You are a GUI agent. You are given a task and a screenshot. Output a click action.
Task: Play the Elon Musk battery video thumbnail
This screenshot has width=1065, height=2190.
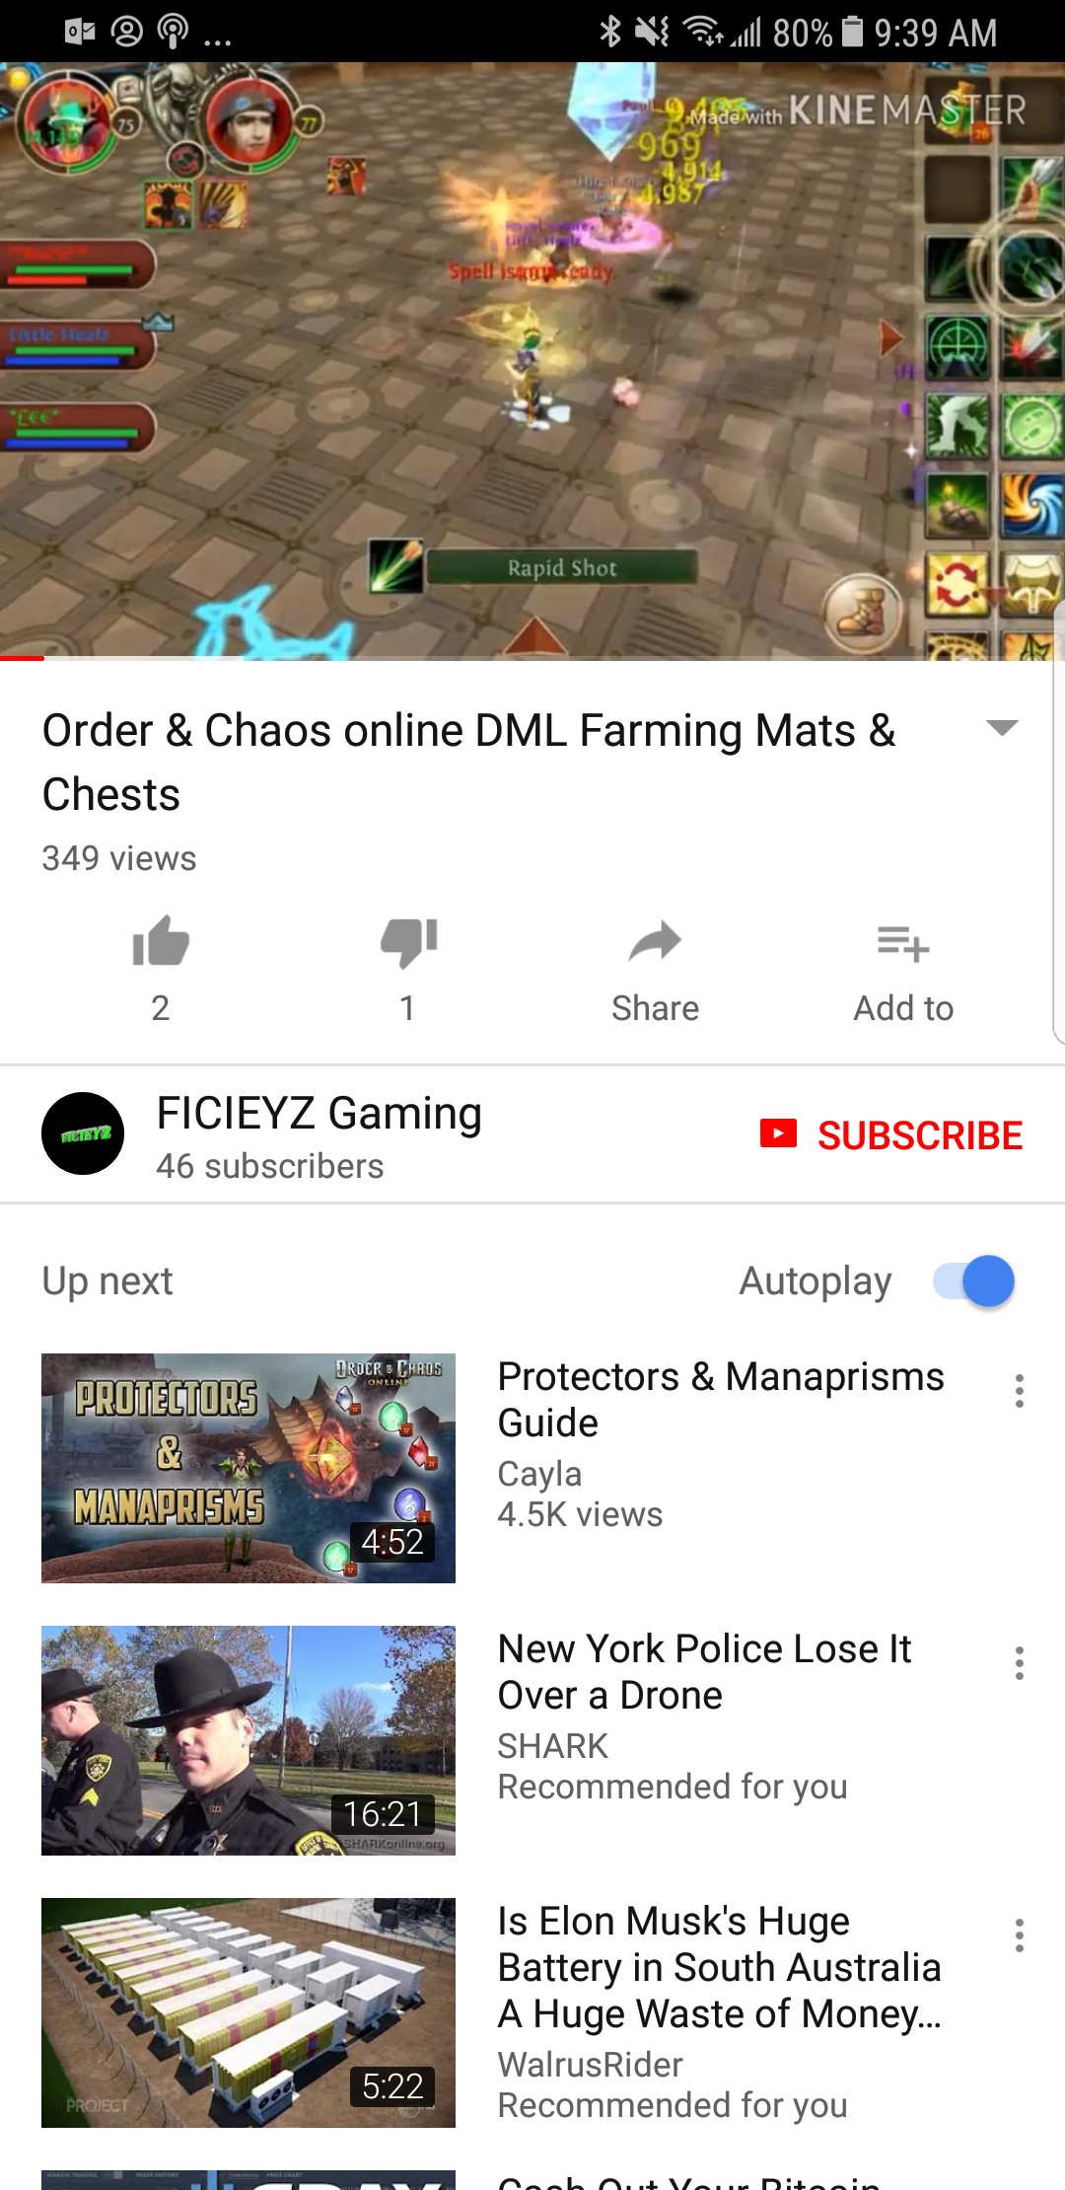(248, 2012)
